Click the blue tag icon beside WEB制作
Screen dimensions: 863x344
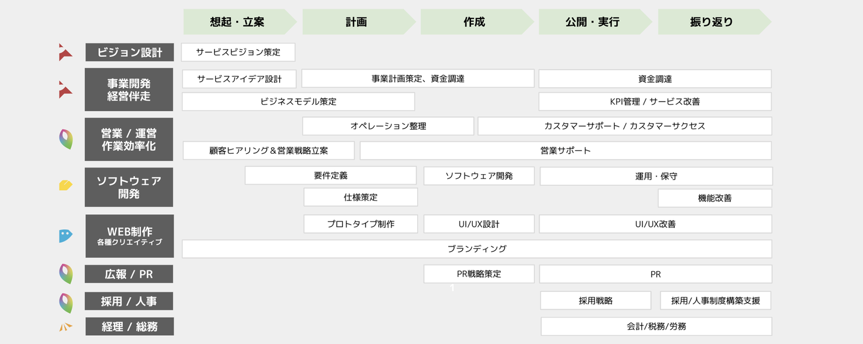pos(66,236)
